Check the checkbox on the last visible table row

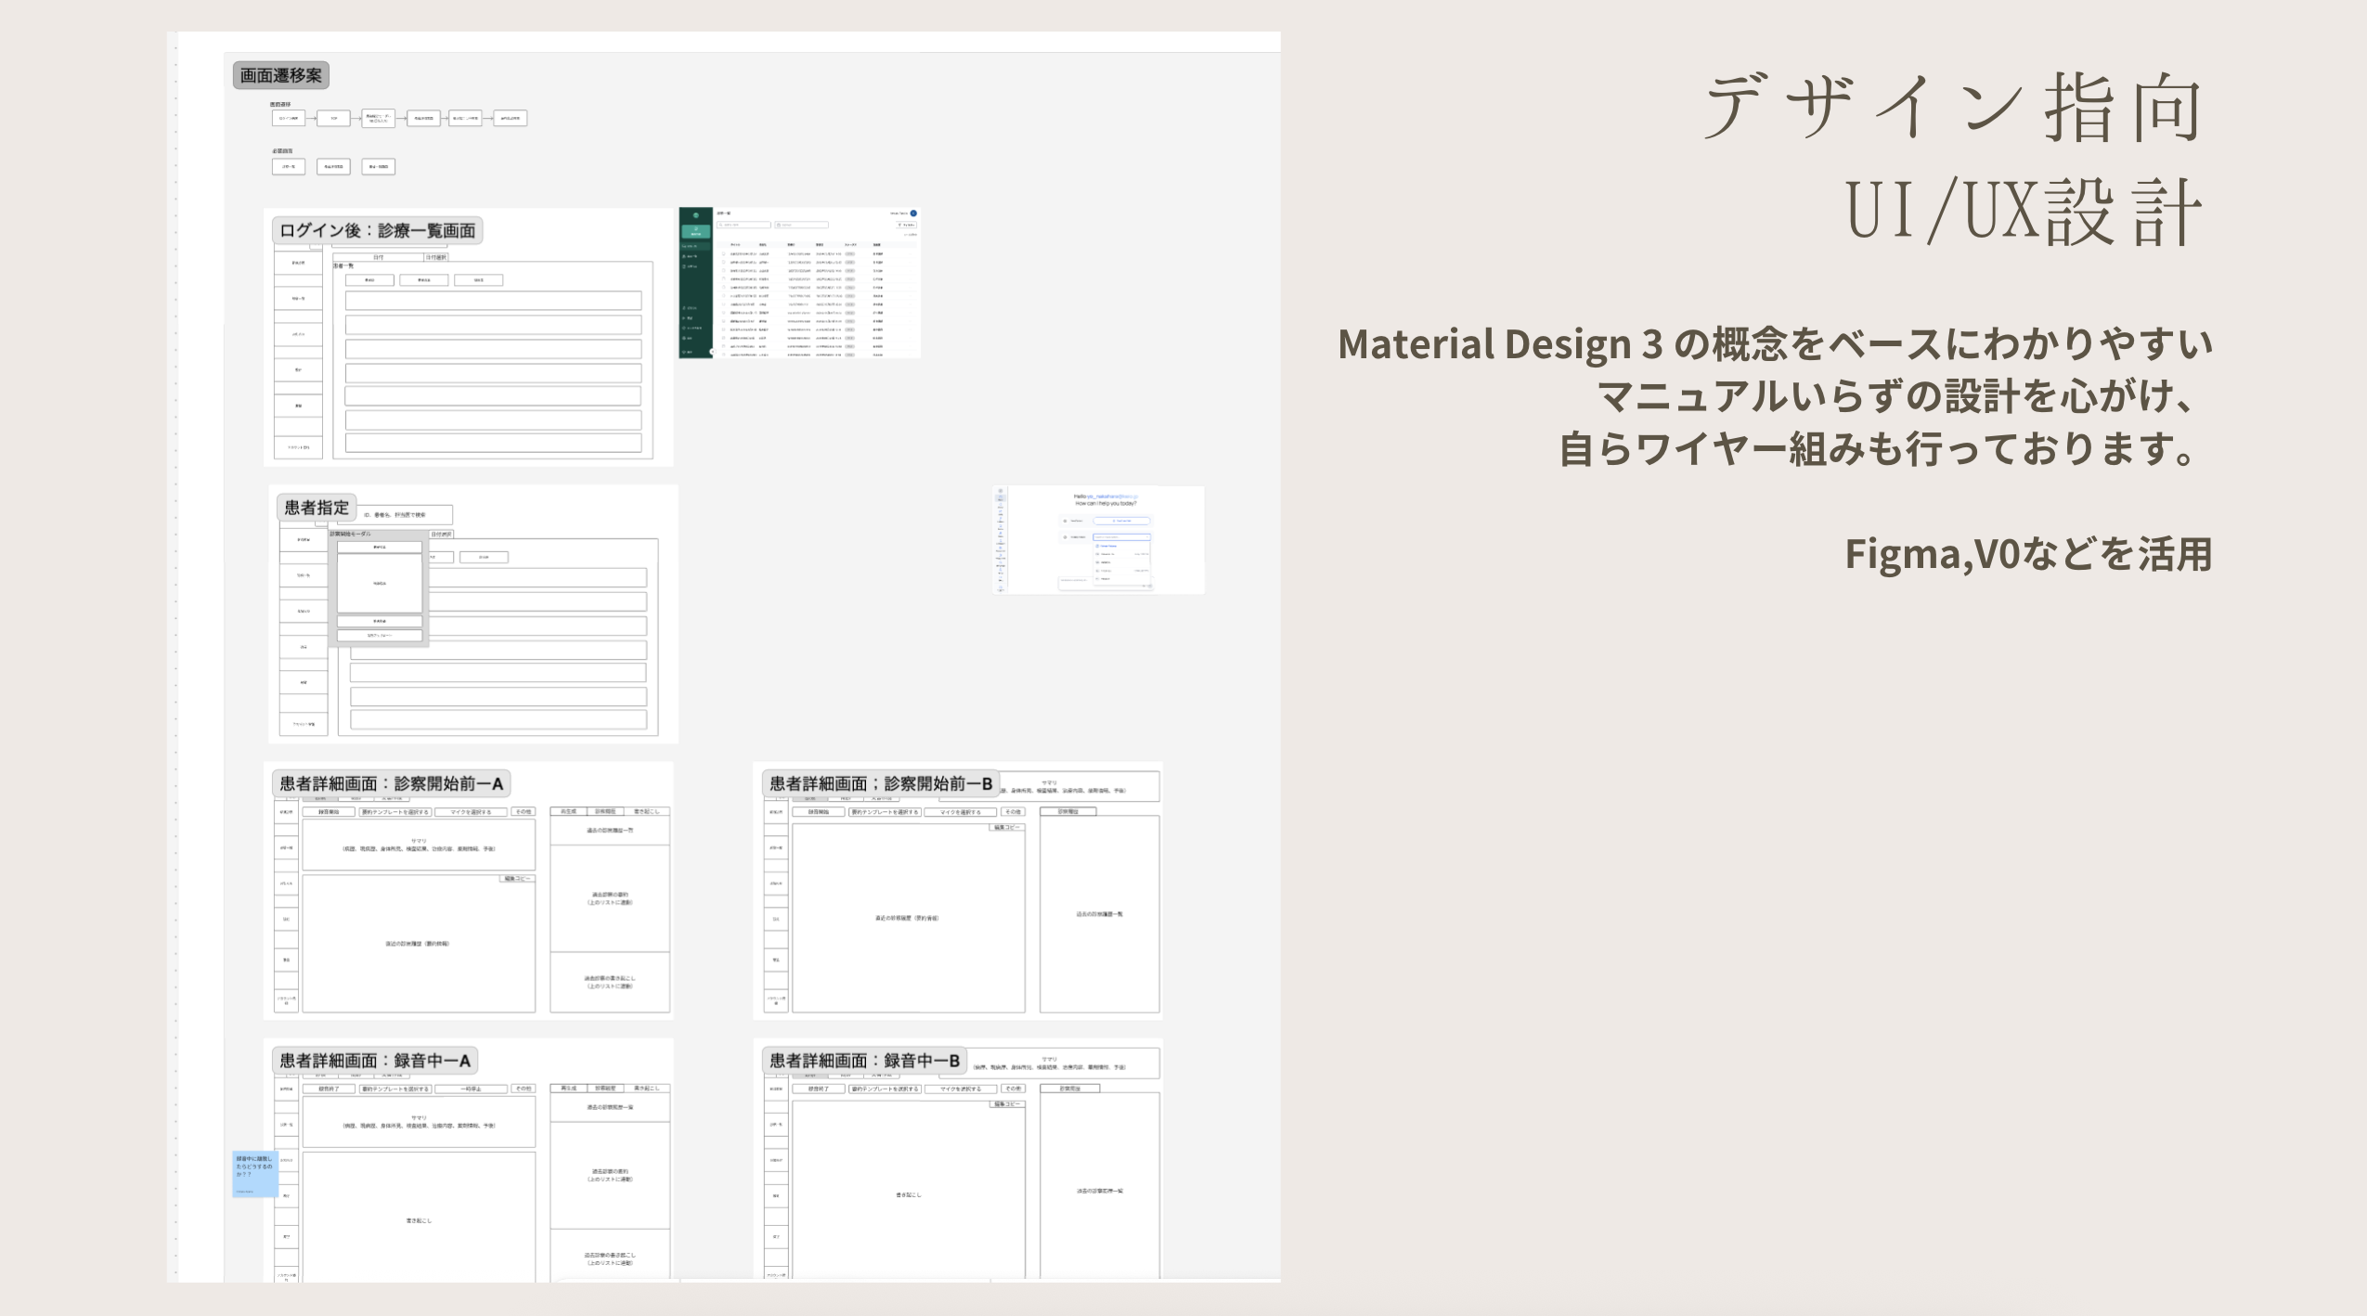pos(724,355)
